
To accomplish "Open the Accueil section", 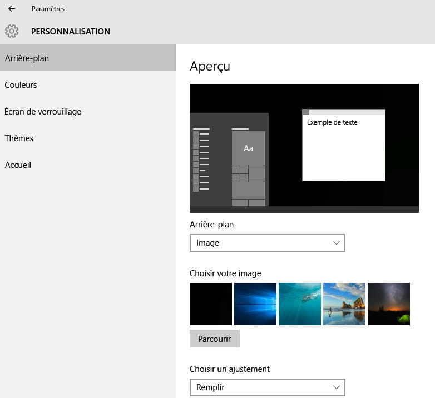I will click(x=18, y=165).
